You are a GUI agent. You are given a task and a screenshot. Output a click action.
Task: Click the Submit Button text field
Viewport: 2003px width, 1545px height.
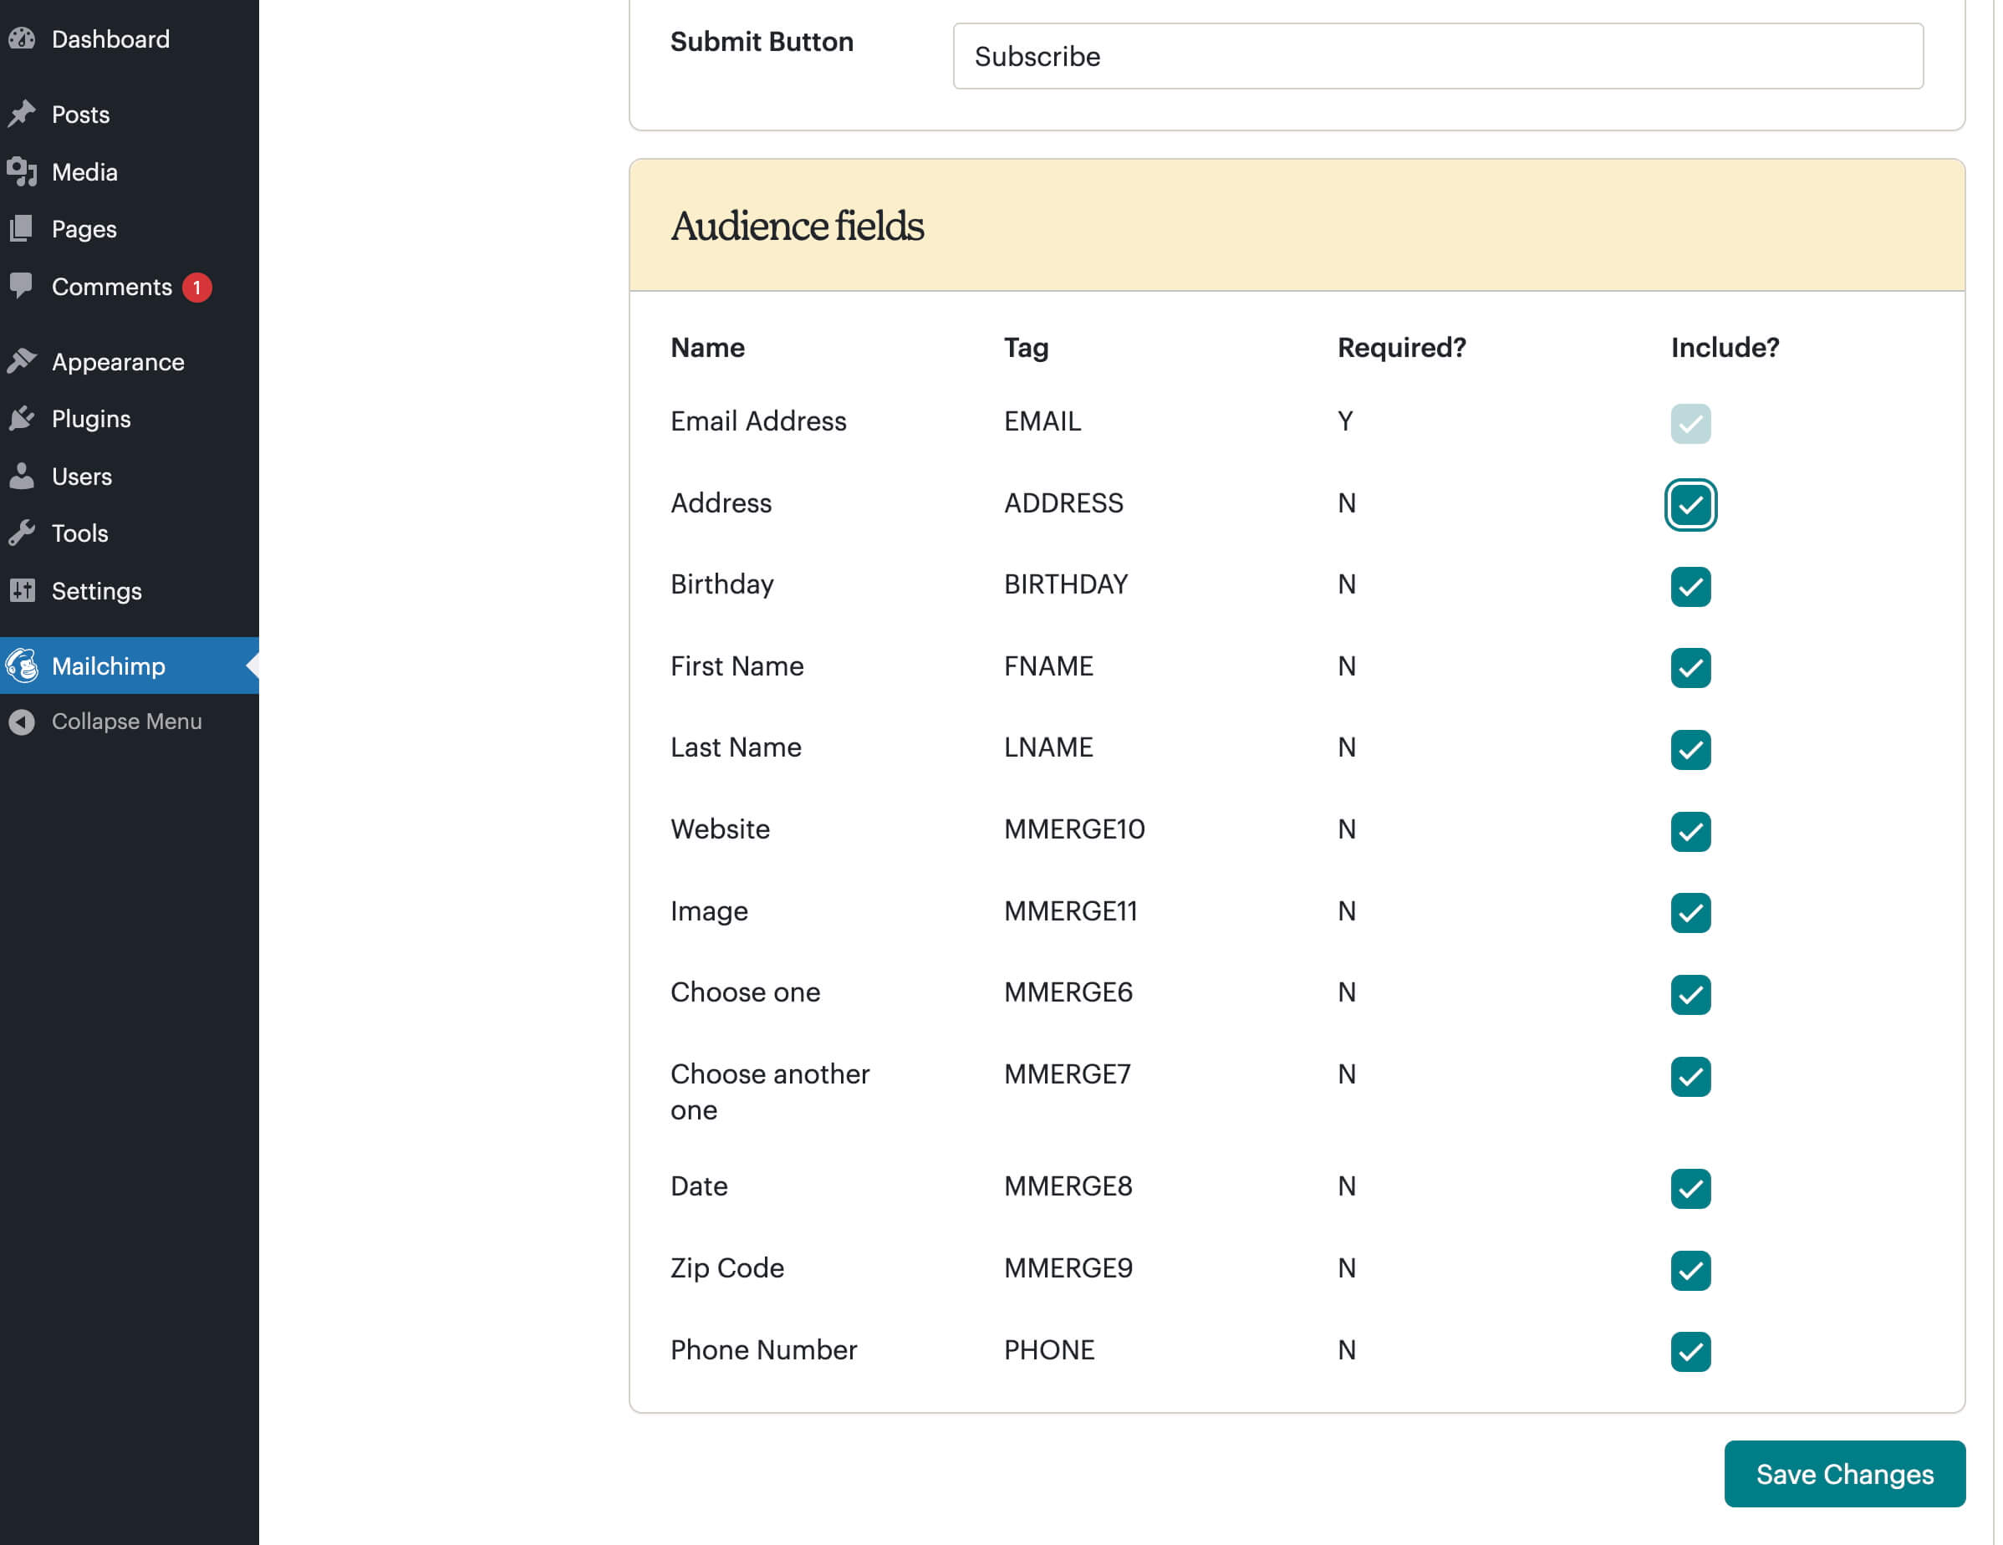[1438, 56]
